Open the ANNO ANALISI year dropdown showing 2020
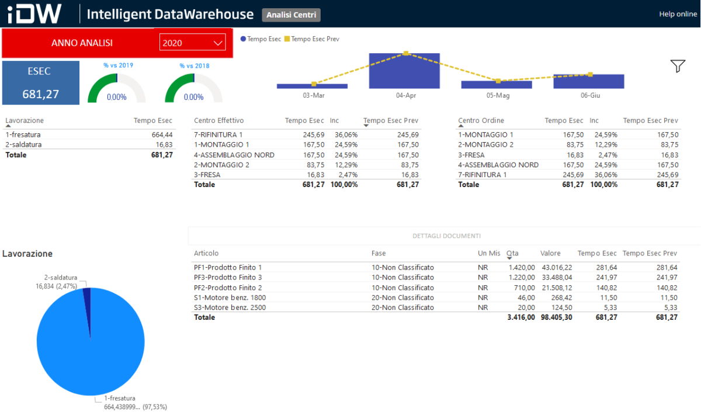This screenshot has height=418, width=701. [193, 43]
